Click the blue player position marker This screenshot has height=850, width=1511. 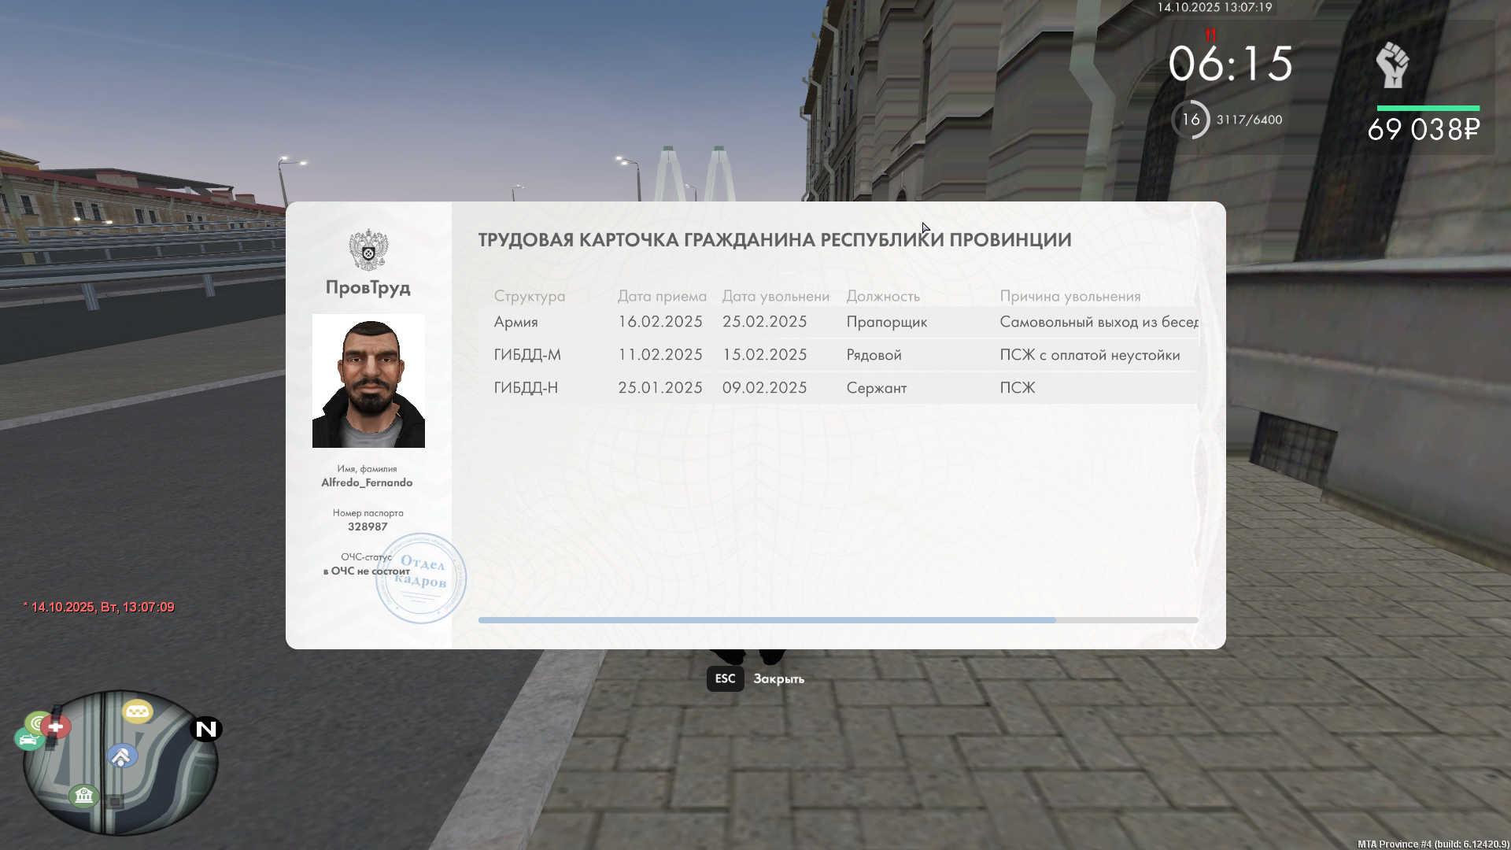(x=121, y=756)
